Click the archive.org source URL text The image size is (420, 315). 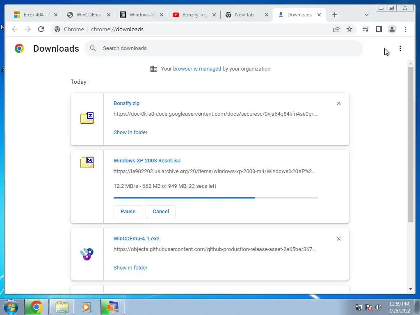tap(214, 171)
